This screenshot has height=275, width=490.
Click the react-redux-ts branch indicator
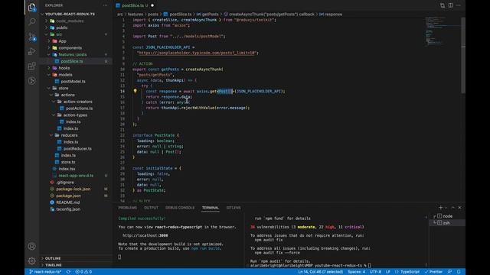tap(45, 272)
